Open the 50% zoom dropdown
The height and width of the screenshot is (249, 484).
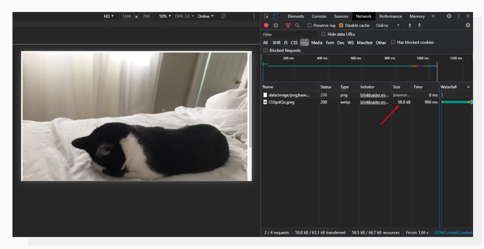[165, 16]
